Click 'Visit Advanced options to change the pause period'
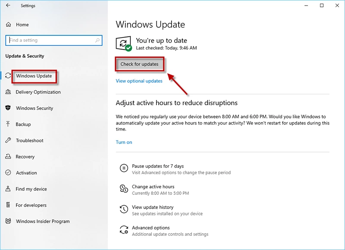 click(181, 172)
